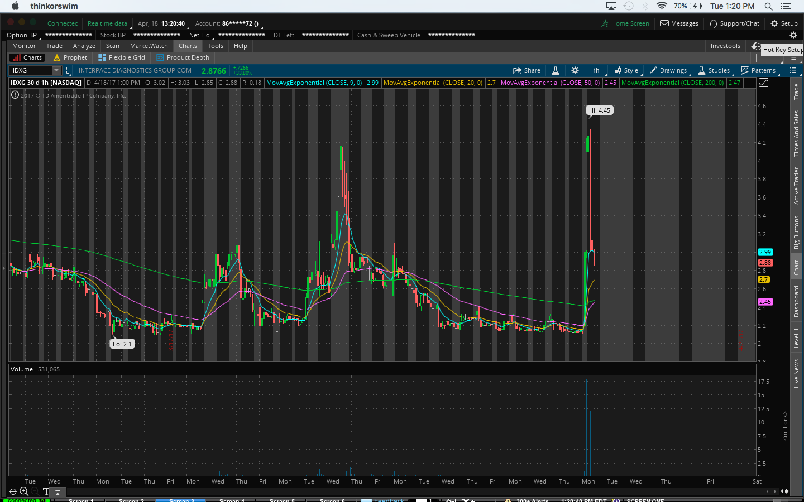Click the Support/Chat button
Image resolution: width=804 pixels, height=502 pixels.
734,23
